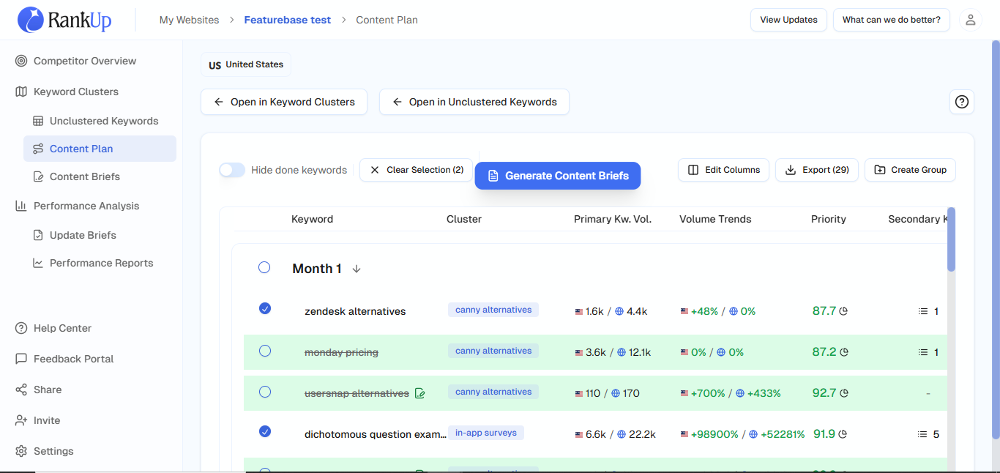Select all keywords in Month 1 group
This screenshot has height=473, width=1000.
click(x=264, y=267)
